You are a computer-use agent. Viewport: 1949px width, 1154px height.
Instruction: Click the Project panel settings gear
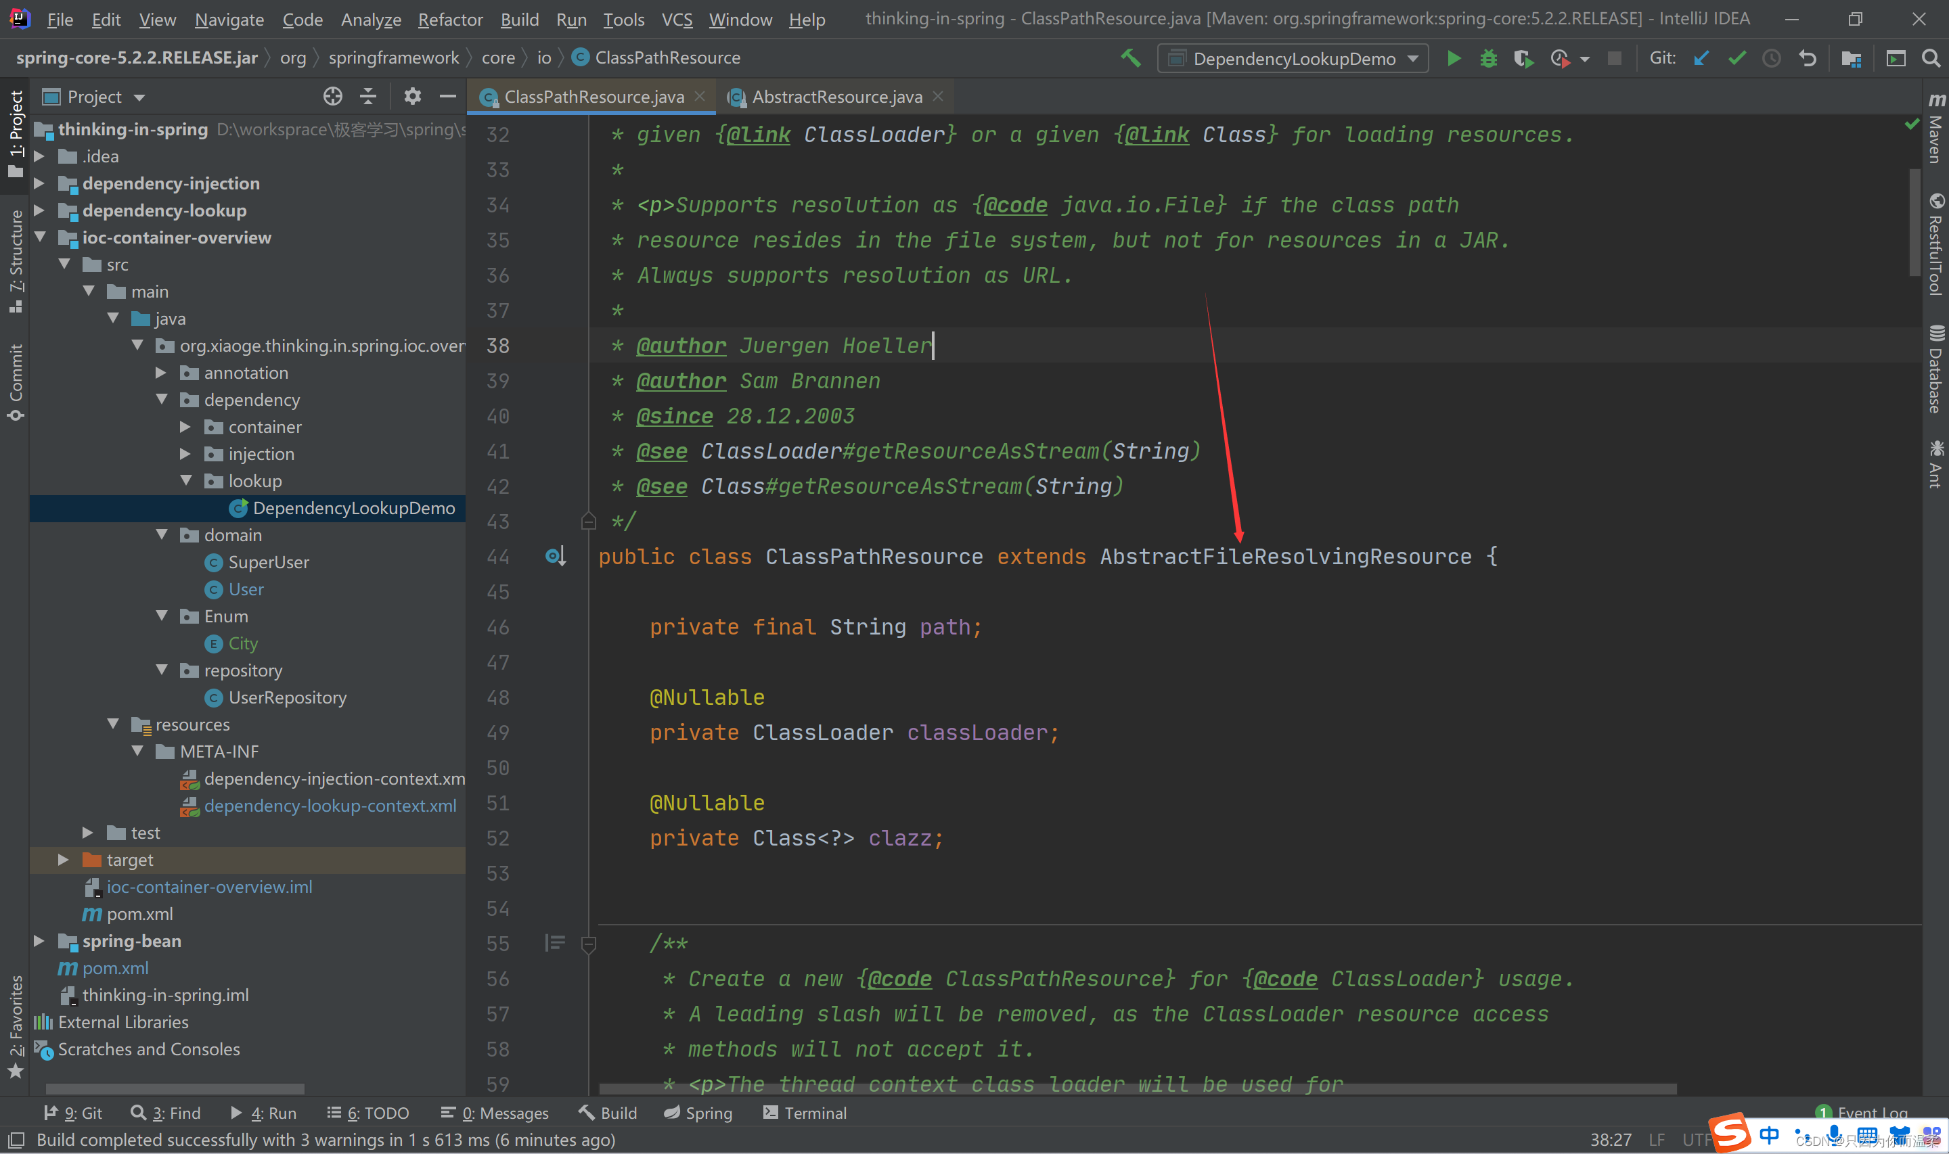point(412,97)
